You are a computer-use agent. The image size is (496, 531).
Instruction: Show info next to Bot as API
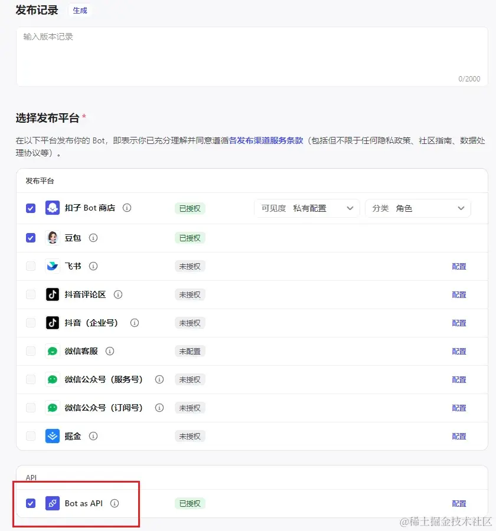115,504
